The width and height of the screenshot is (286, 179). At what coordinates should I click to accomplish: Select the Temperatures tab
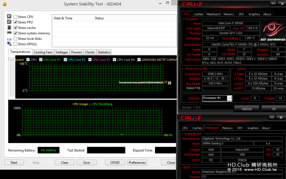[x=20, y=52]
